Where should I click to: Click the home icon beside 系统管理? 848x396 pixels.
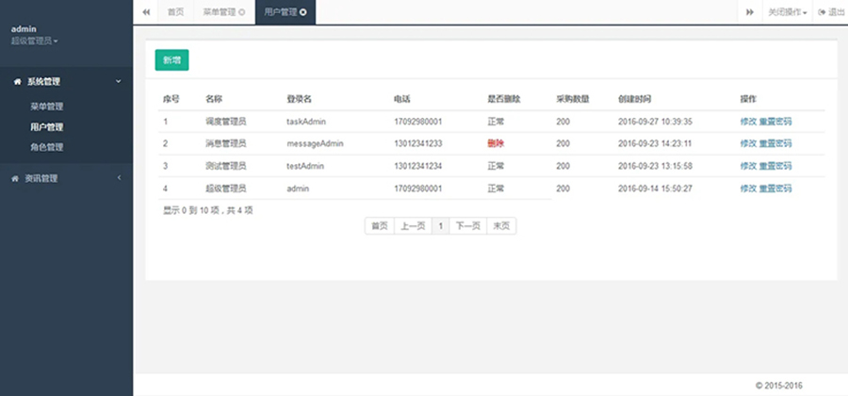pos(17,82)
